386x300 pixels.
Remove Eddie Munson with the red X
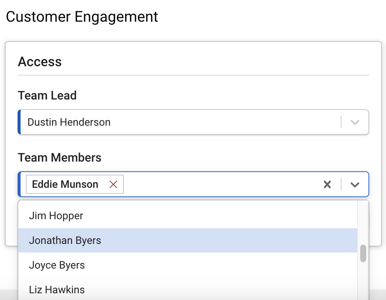point(113,184)
